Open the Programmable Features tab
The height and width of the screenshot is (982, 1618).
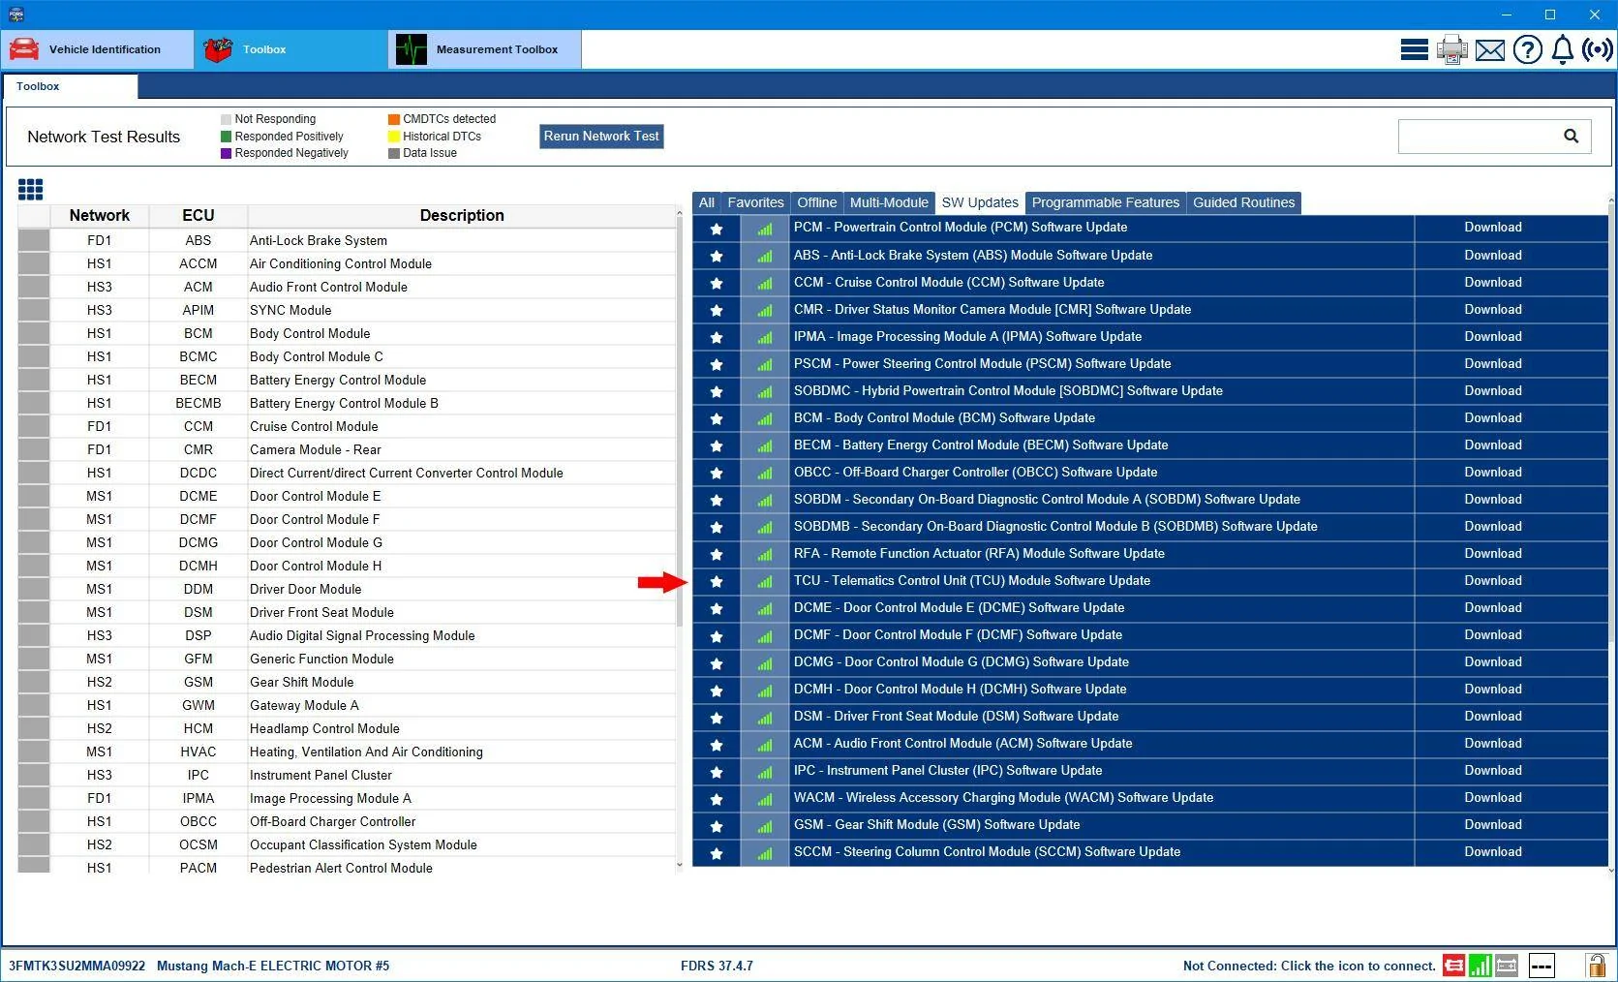[1106, 202]
